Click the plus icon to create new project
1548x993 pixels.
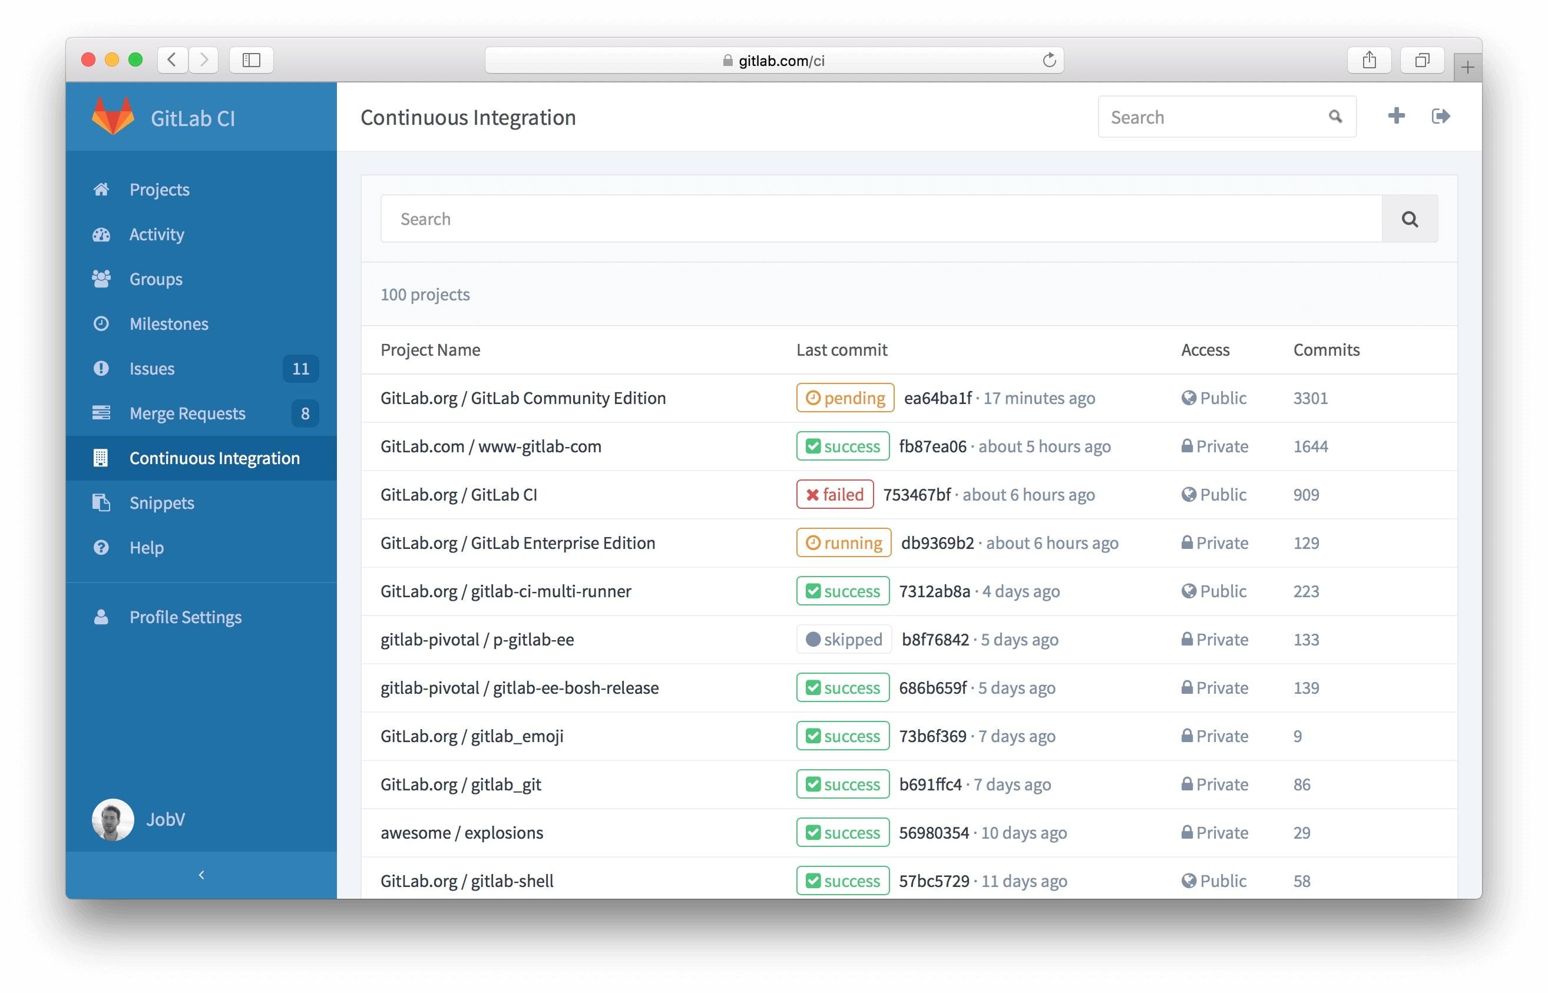(1396, 116)
